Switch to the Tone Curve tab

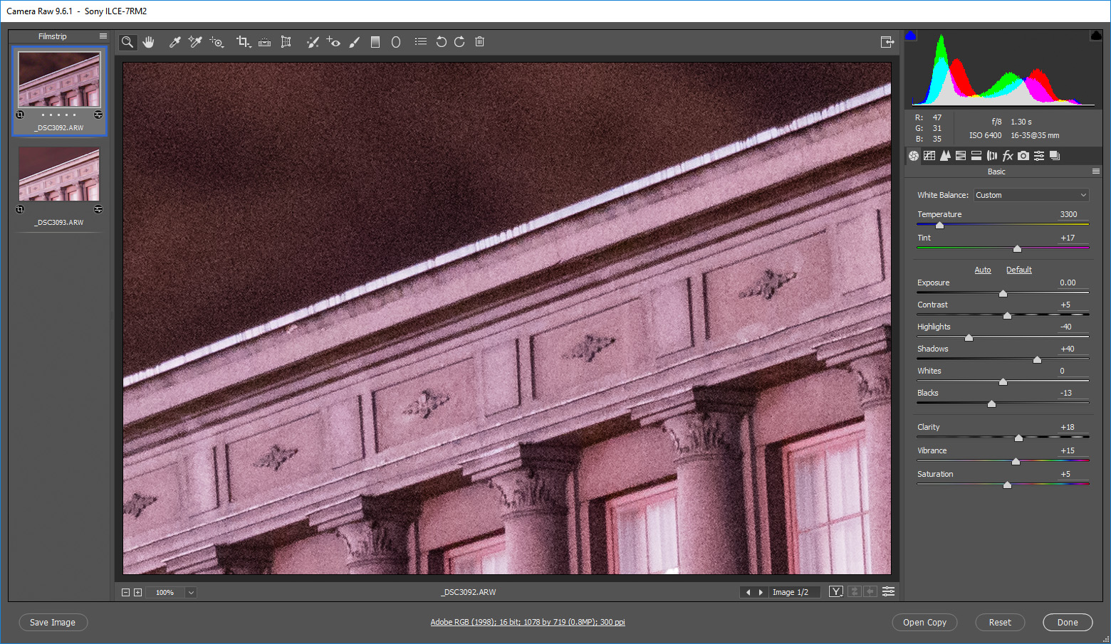(929, 156)
